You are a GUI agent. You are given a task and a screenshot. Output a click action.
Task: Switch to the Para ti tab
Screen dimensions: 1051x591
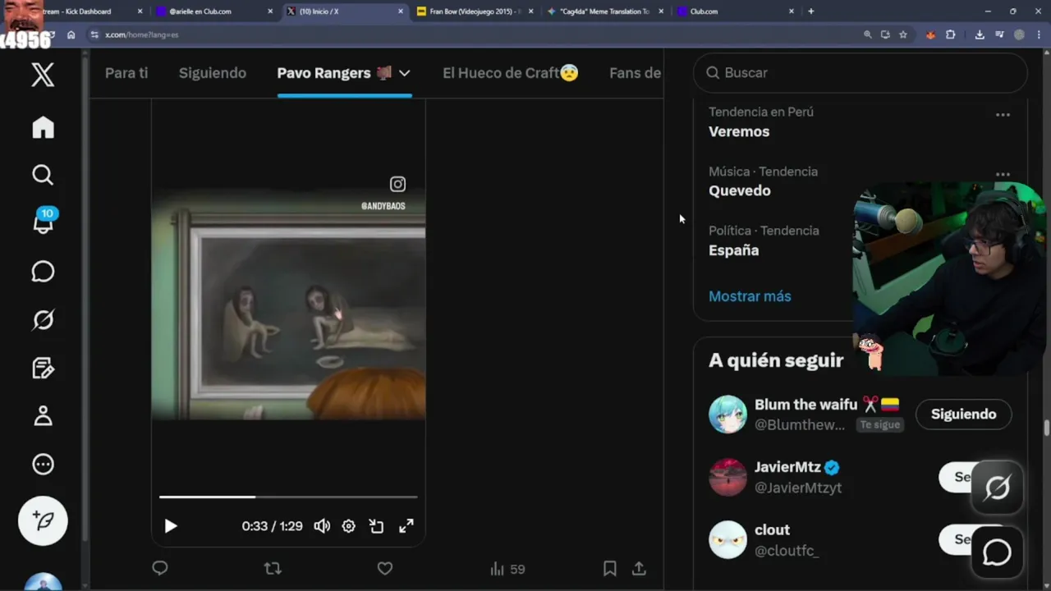click(x=126, y=73)
